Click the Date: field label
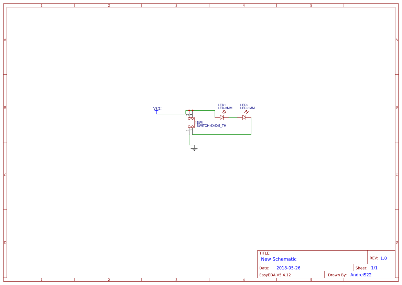Image resolution: width=402 pixels, height=285 pixels. tap(264, 268)
